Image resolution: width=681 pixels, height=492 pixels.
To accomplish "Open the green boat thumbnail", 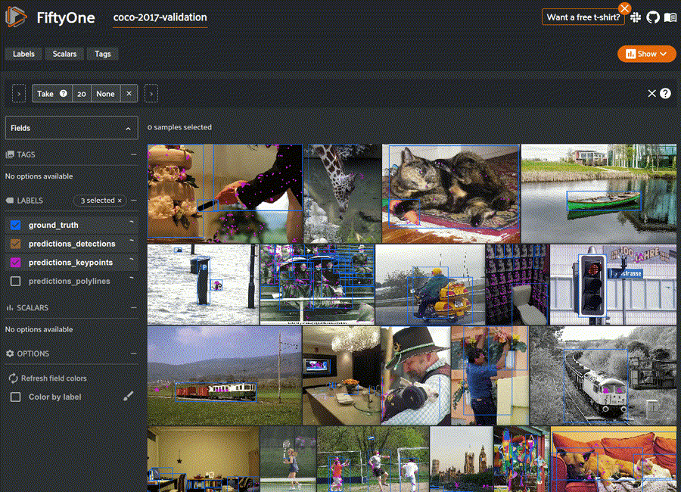I will coord(599,194).
